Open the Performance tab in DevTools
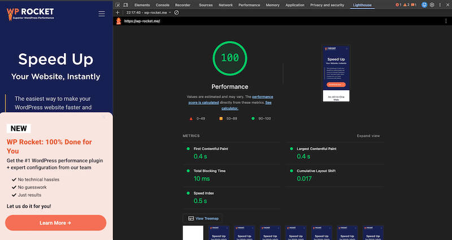The height and width of the screenshot is (240, 452). click(x=249, y=5)
